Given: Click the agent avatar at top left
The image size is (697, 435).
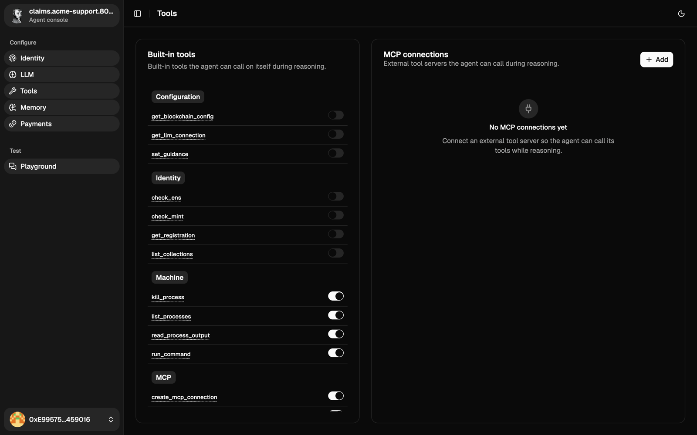Looking at the screenshot, I should tap(17, 15).
